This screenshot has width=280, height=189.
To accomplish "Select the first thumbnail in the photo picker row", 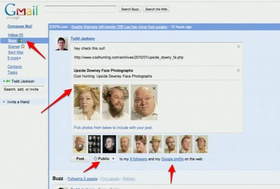I will click(x=80, y=144).
